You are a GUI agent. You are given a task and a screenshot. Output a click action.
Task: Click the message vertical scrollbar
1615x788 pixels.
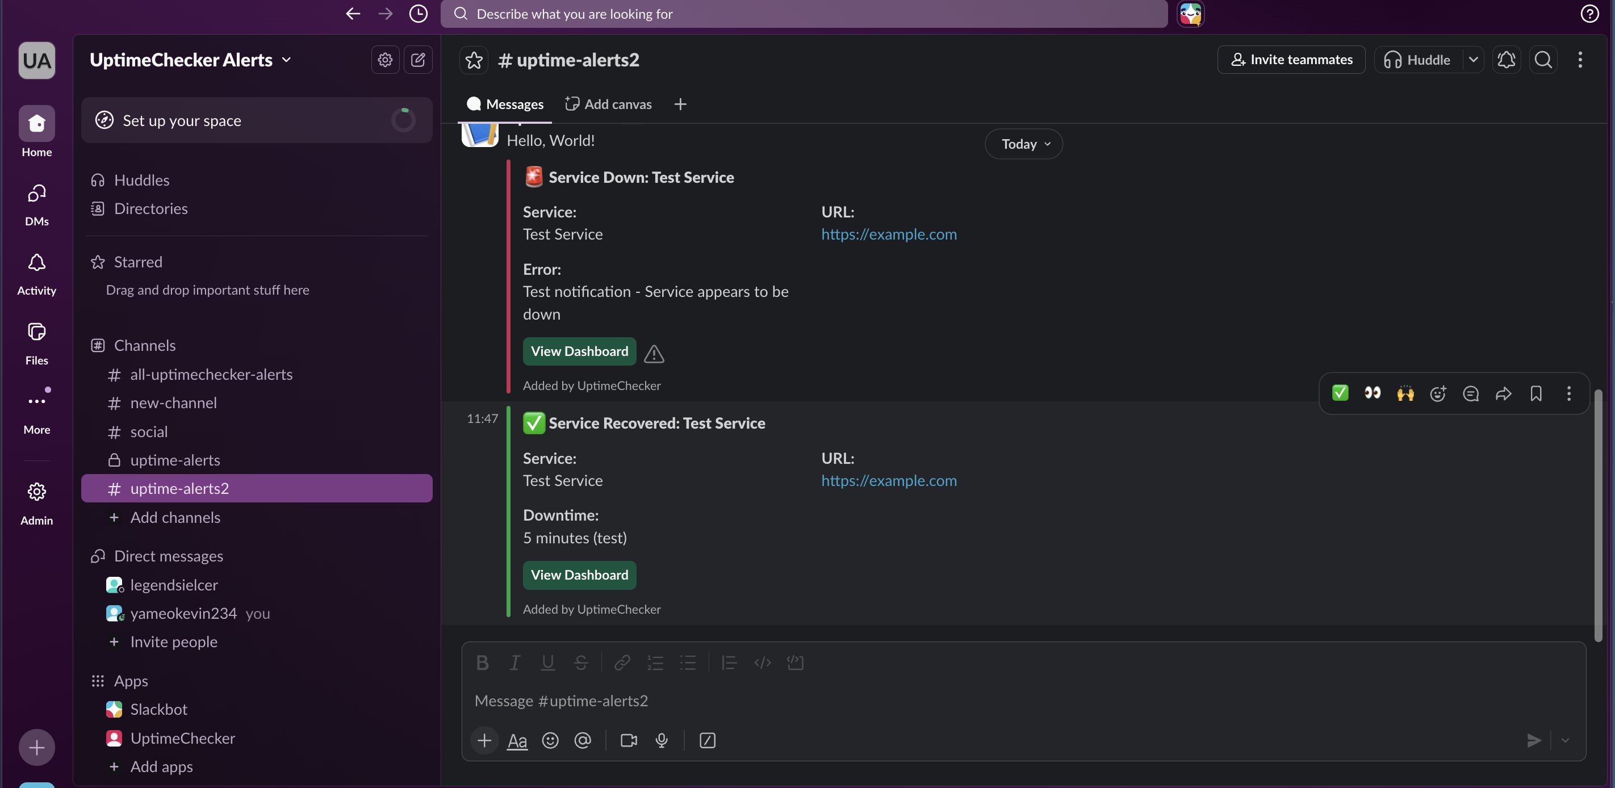[x=1598, y=515]
